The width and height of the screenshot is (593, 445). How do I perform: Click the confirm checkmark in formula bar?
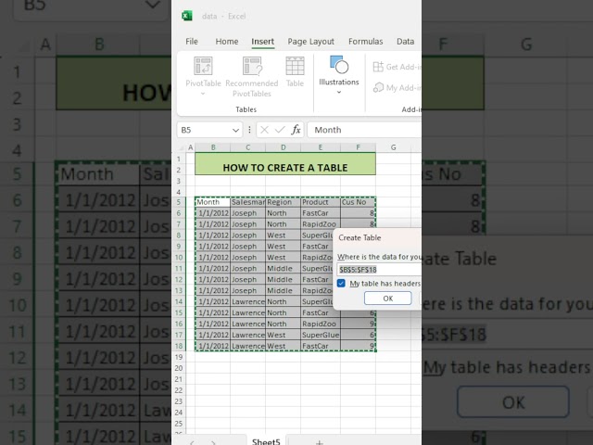coord(280,130)
